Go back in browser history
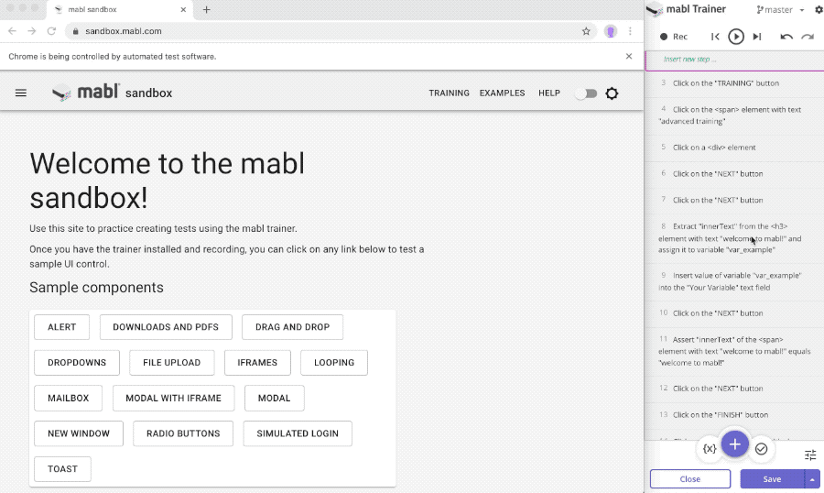This screenshot has height=493, width=824. click(x=12, y=31)
